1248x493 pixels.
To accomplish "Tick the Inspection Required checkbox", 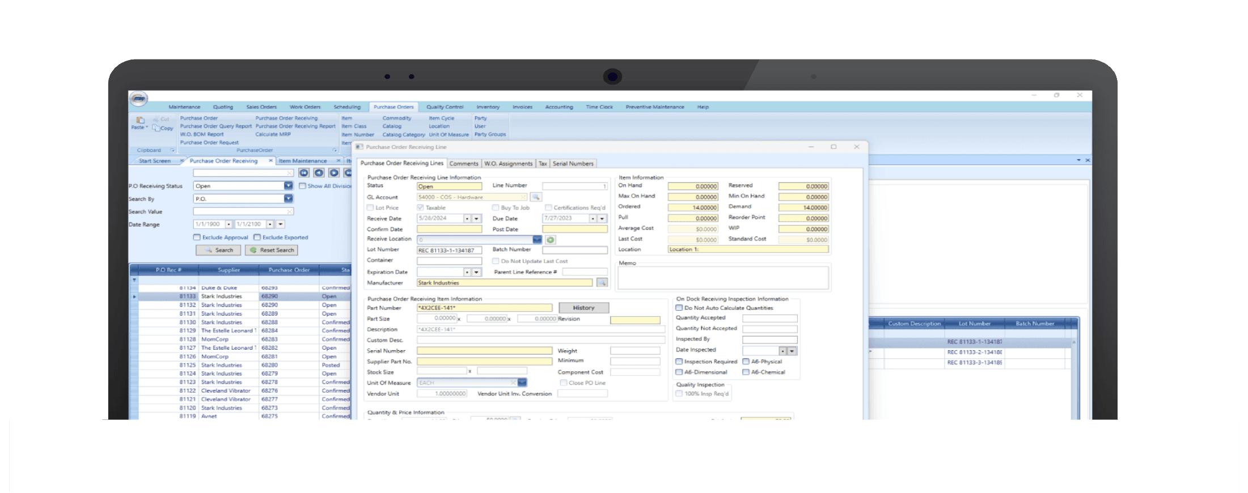I will coord(679,362).
